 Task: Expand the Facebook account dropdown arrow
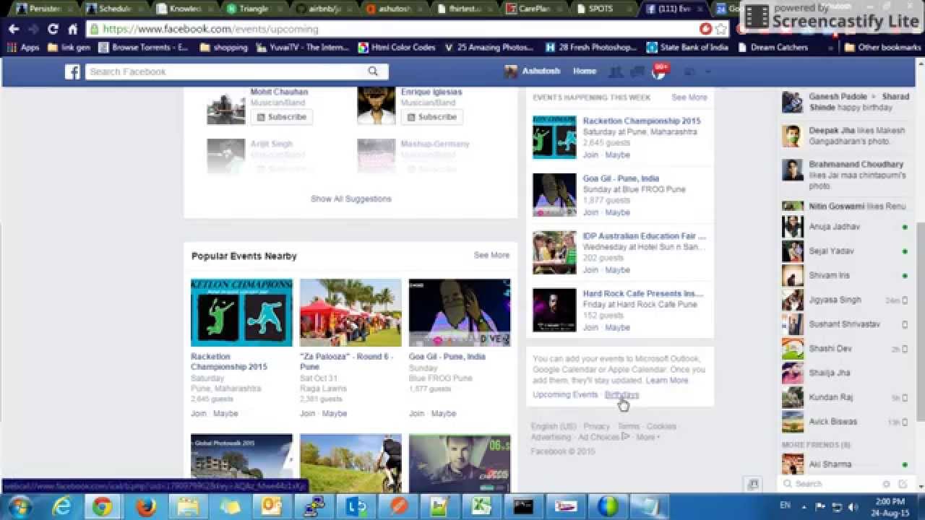tap(708, 71)
